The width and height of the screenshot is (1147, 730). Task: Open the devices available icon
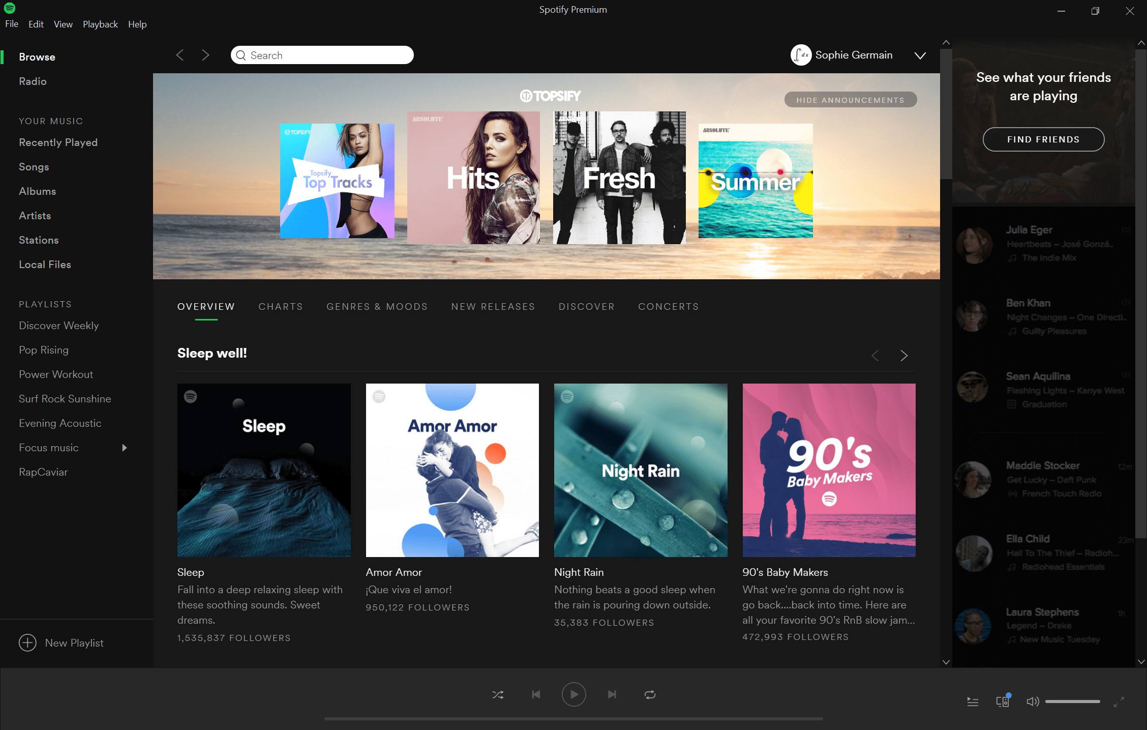tap(1003, 702)
